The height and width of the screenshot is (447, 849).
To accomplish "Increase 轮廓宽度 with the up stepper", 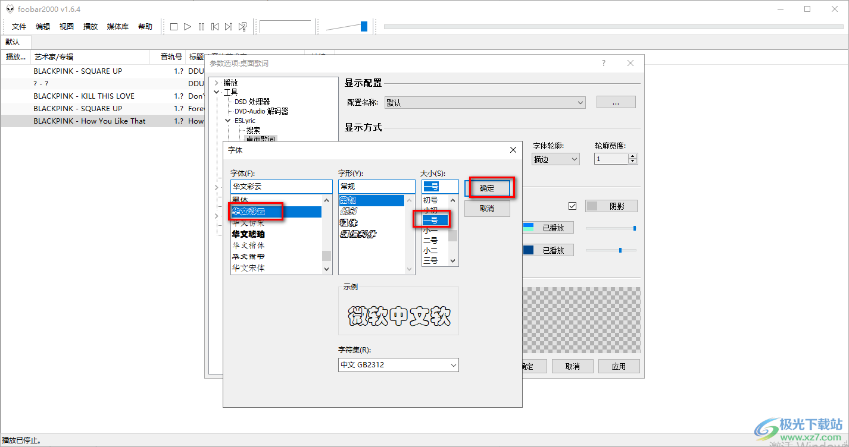I will pos(633,156).
